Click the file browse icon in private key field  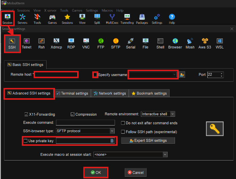(x=112, y=141)
